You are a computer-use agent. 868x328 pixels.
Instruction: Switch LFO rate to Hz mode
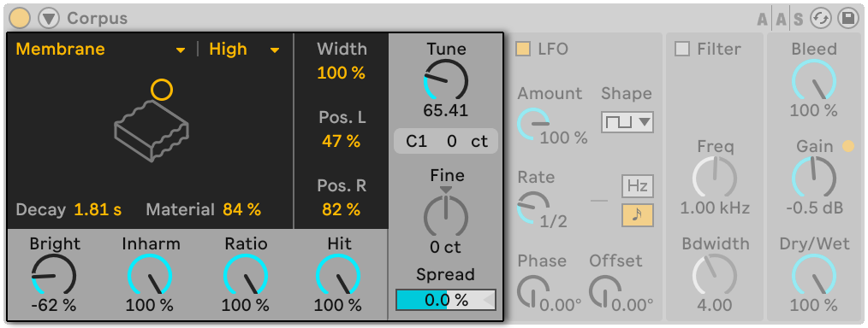(x=637, y=186)
